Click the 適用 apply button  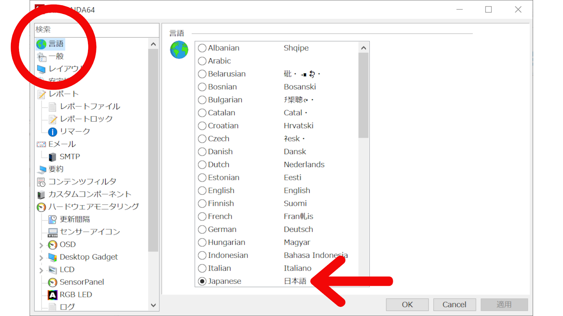pyautogui.click(x=504, y=305)
